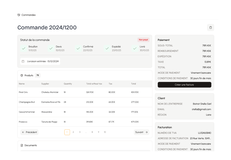Expand the pagination ellipsis for more pages
The image size is (231, 160).
click(x=86, y=132)
